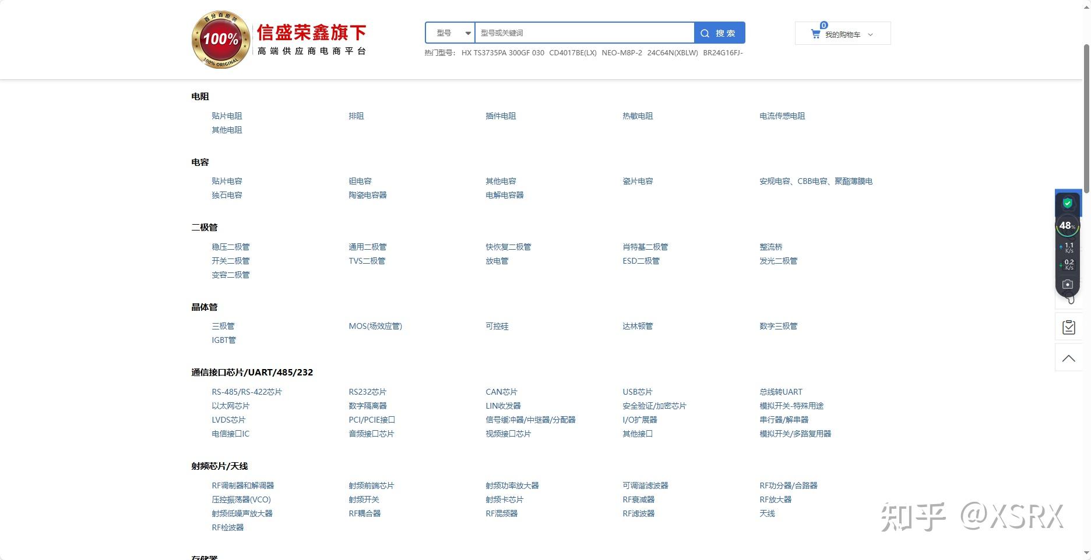This screenshot has height=560, width=1091.
Task: Focus the 型号或关键词 search input
Action: tap(585, 33)
